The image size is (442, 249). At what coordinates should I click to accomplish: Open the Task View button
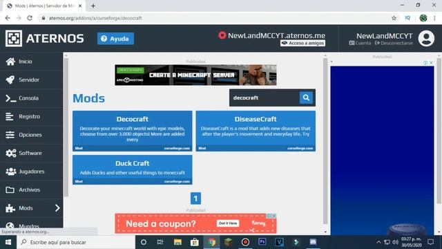click(160, 242)
